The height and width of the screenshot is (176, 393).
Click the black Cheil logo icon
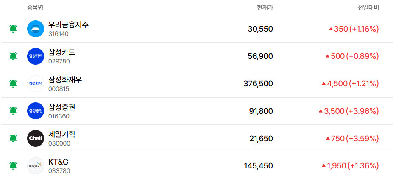pyautogui.click(x=36, y=138)
